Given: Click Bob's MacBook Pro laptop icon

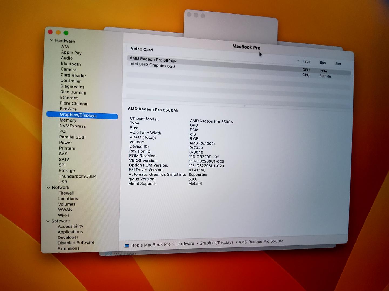Looking at the screenshot, I should click(127, 246).
